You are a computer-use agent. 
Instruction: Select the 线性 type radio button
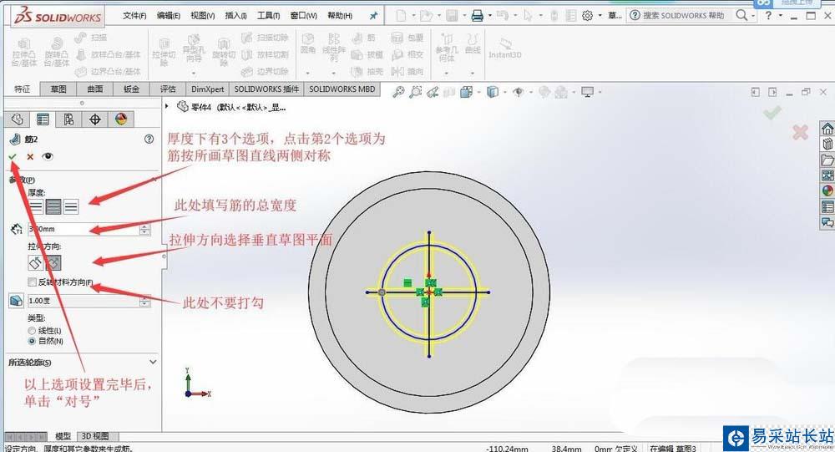pyautogui.click(x=33, y=331)
